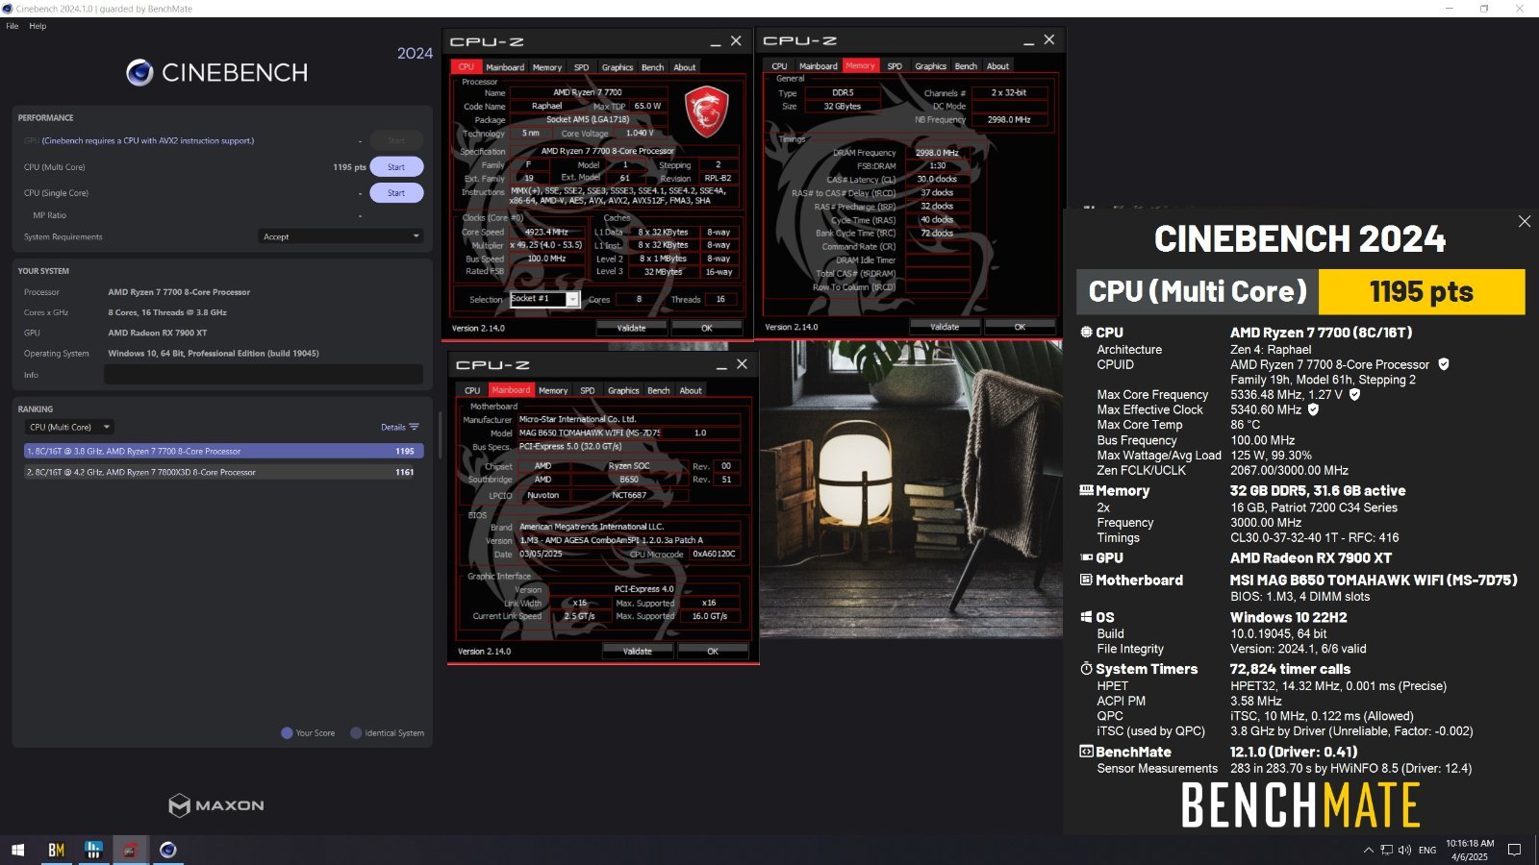Open the Windows Start menu
The height and width of the screenshot is (865, 1539).
(x=17, y=850)
